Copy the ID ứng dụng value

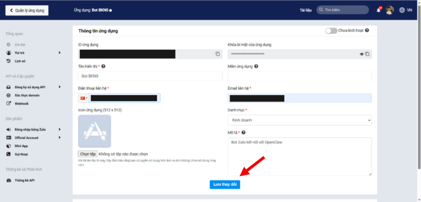pyautogui.click(x=217, y=54)
